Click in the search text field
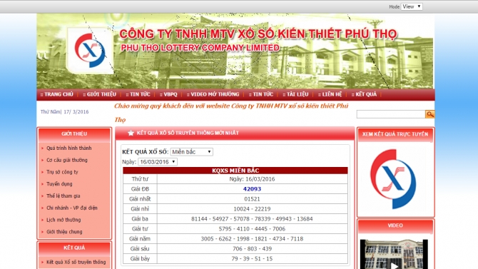The image size is (478, 269). point(391,114)
